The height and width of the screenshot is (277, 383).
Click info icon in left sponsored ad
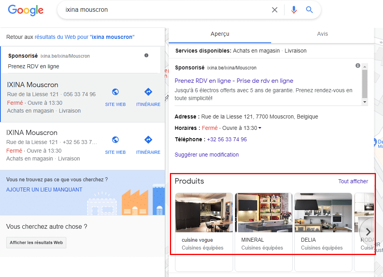(x=146, y=55)
